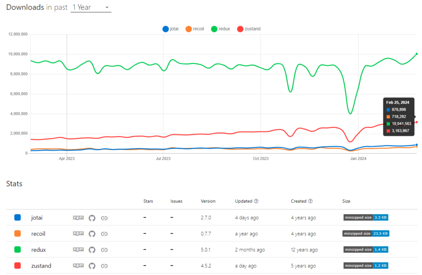Image resolution: width=422 pixels, height=275 pixels.
Task: Click the 'a day ago' updated cell
Action: pos(246,266)
